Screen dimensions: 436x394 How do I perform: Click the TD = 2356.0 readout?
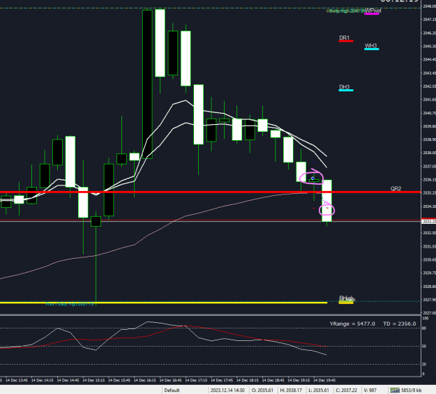pyautogui.click(x=399, y=324)
